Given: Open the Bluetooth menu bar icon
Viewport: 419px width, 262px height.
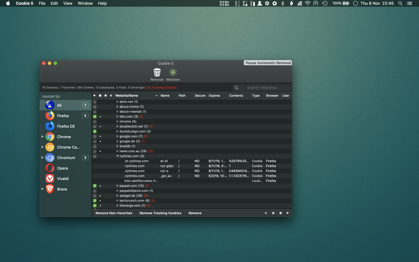Looking at the screenshot, I should coord(283,3).
